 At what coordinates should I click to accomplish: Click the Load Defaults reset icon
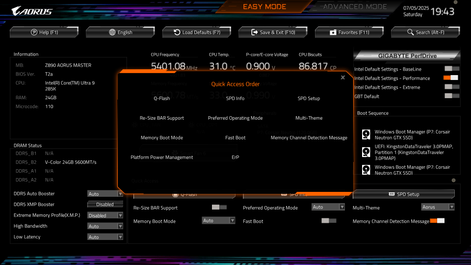coord(177,32)
